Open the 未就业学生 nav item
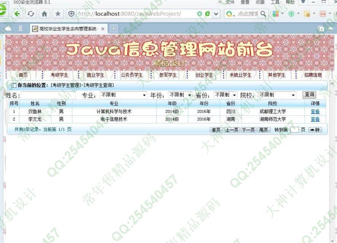The width and height of the screenshot is (337, 243). click(x=240, y=75)
